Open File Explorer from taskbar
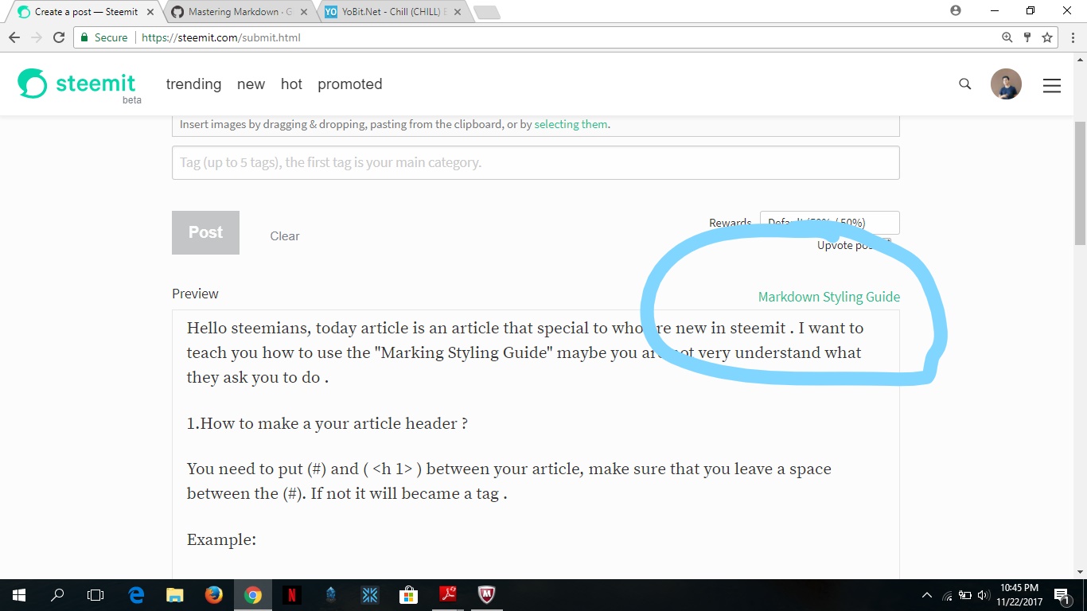The height and width of the screenshot is (611, 1087). (x=175, y=595)
